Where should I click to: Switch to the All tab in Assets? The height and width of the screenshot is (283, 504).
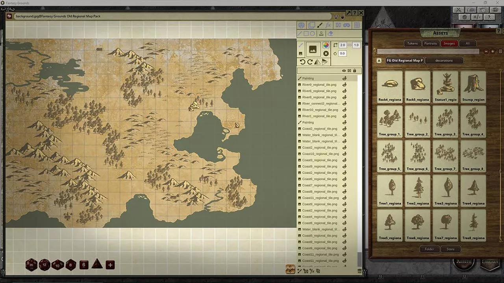click(468, 43)
